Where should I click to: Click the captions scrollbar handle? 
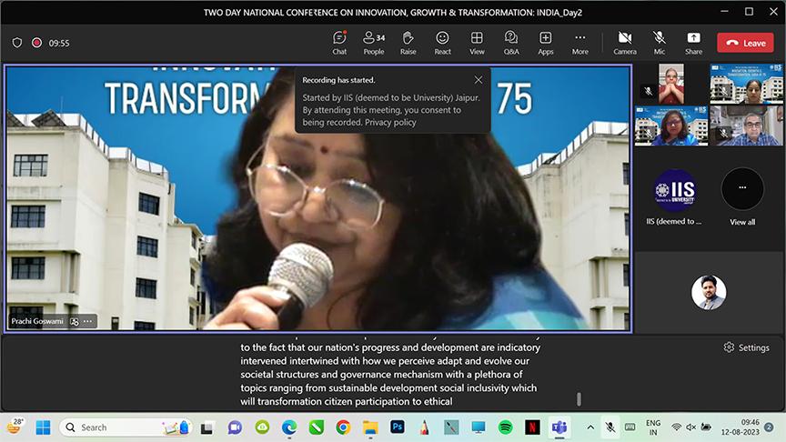[x=579, y=398]
